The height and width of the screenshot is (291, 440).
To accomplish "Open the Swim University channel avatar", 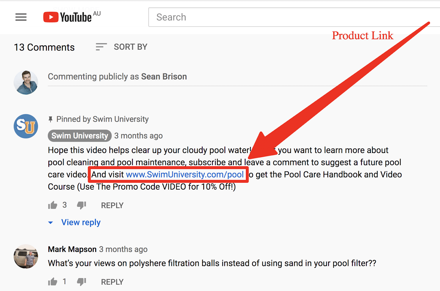I will 26,126.
